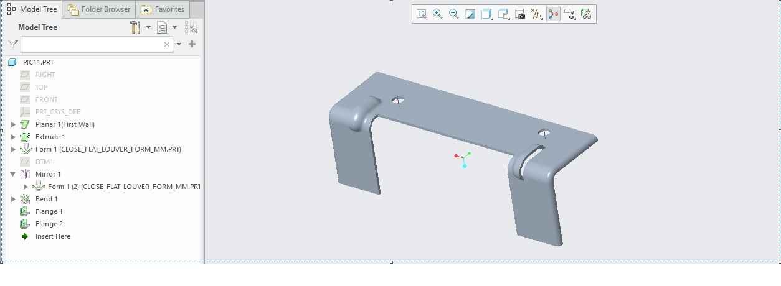781x286 pixels.
Task: Click the plus button beside the search
Action: pyautogui.click(x=192, y=44)
